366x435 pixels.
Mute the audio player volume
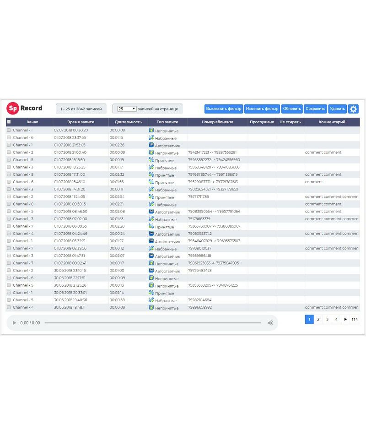coord(270,323)
